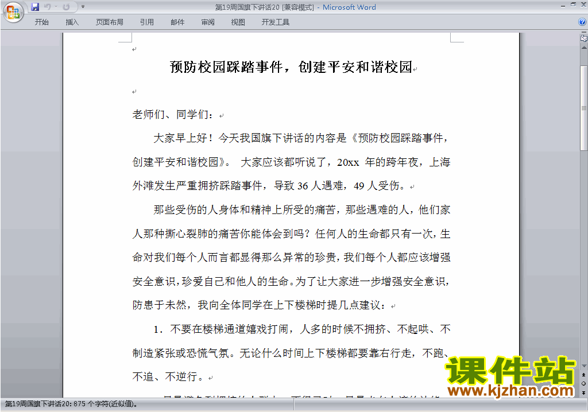Switch to the 审阅 tab
Viewport: 588px width, 412px height.
tap(208, 22)
